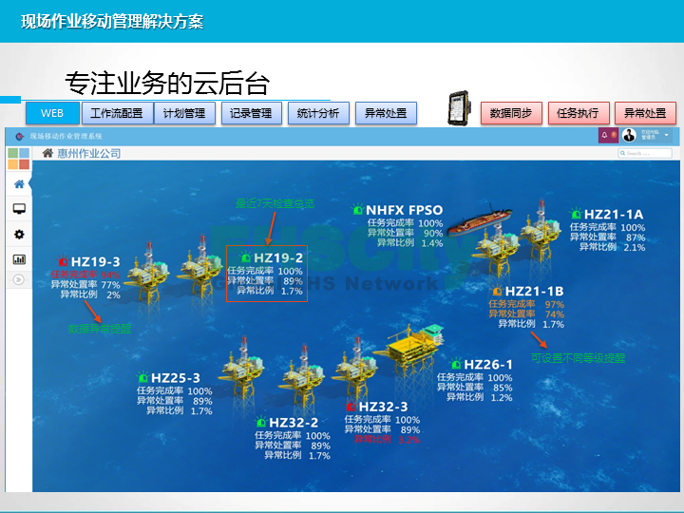Screen dimensions: 684x513
Task: Open the monitor icon in the sidebar
Action: (x=18, y=209)
